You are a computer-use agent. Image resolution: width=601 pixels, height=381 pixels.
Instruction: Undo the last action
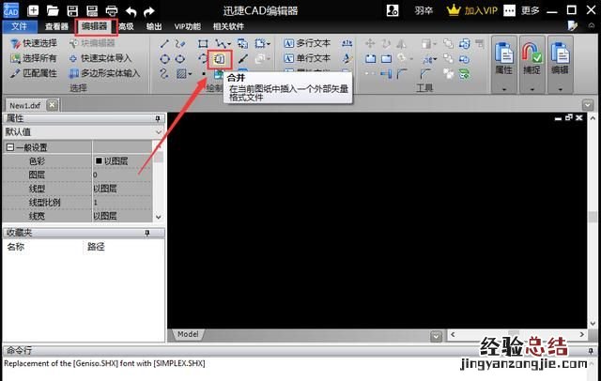pyautogui.click(x=131, y=11)
